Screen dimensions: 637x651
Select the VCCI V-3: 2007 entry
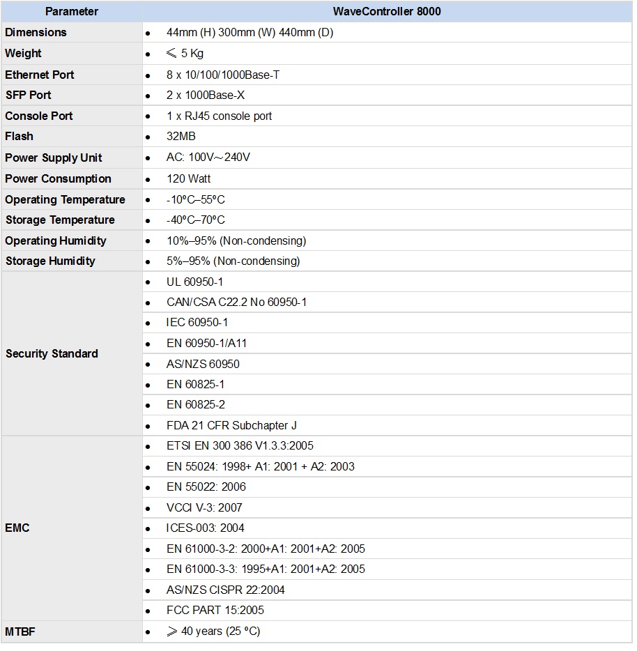(x=204, y=507)
